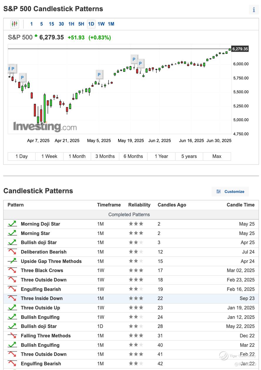
Task: Click the bullish arrow icon for Morning Star
Action: (12, 233)
